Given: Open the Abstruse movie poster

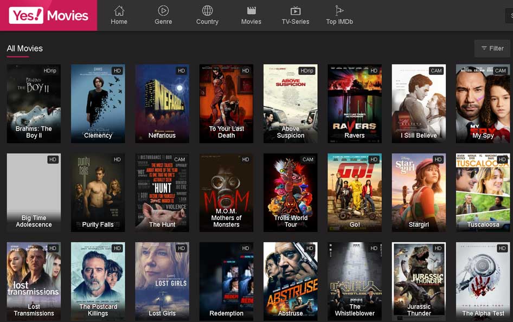Looking at the screenshot, I should click(291, 281).
